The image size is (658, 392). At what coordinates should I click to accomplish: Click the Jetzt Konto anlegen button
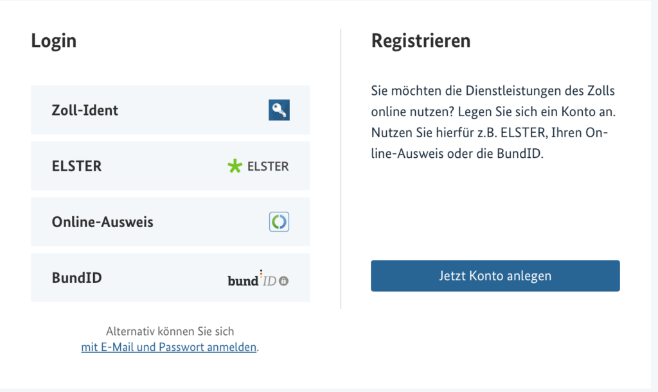495,276
